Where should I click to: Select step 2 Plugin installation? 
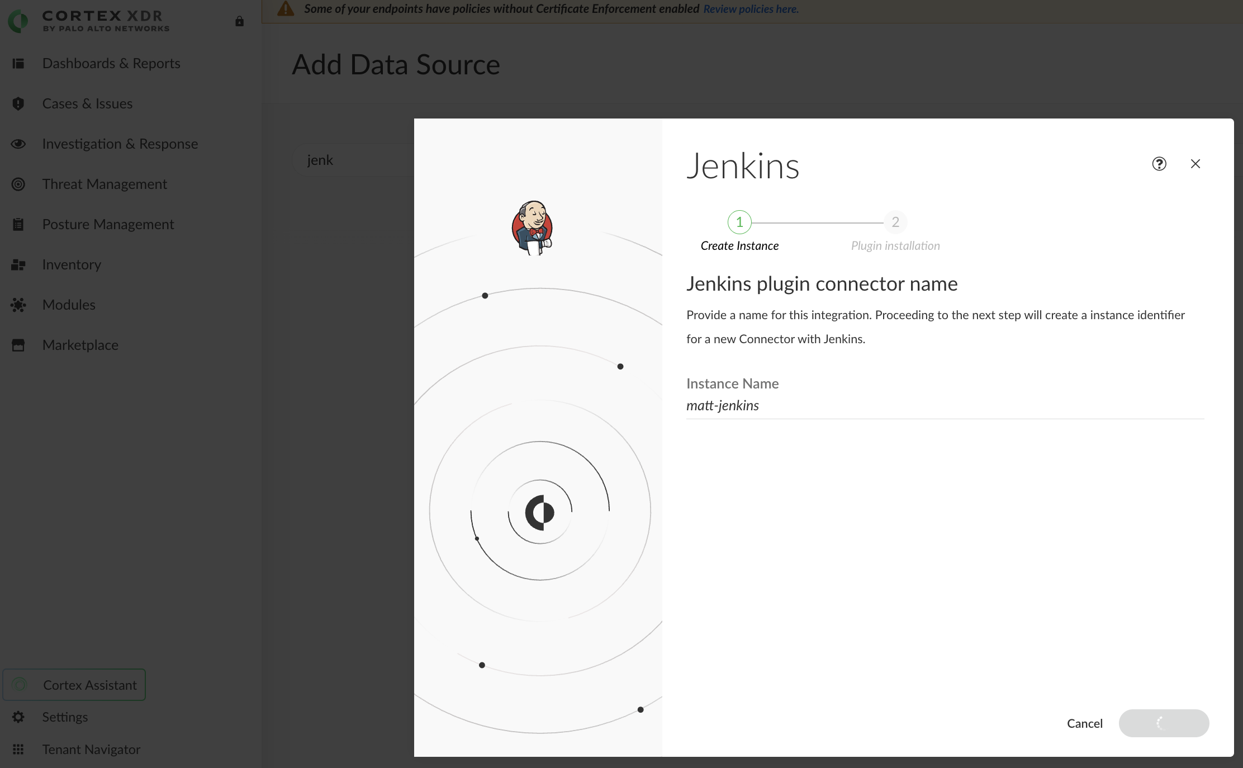pyautogui.click(x=895, y=222)
